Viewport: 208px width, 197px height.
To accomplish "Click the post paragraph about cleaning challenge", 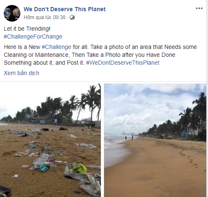I will 100,55.
